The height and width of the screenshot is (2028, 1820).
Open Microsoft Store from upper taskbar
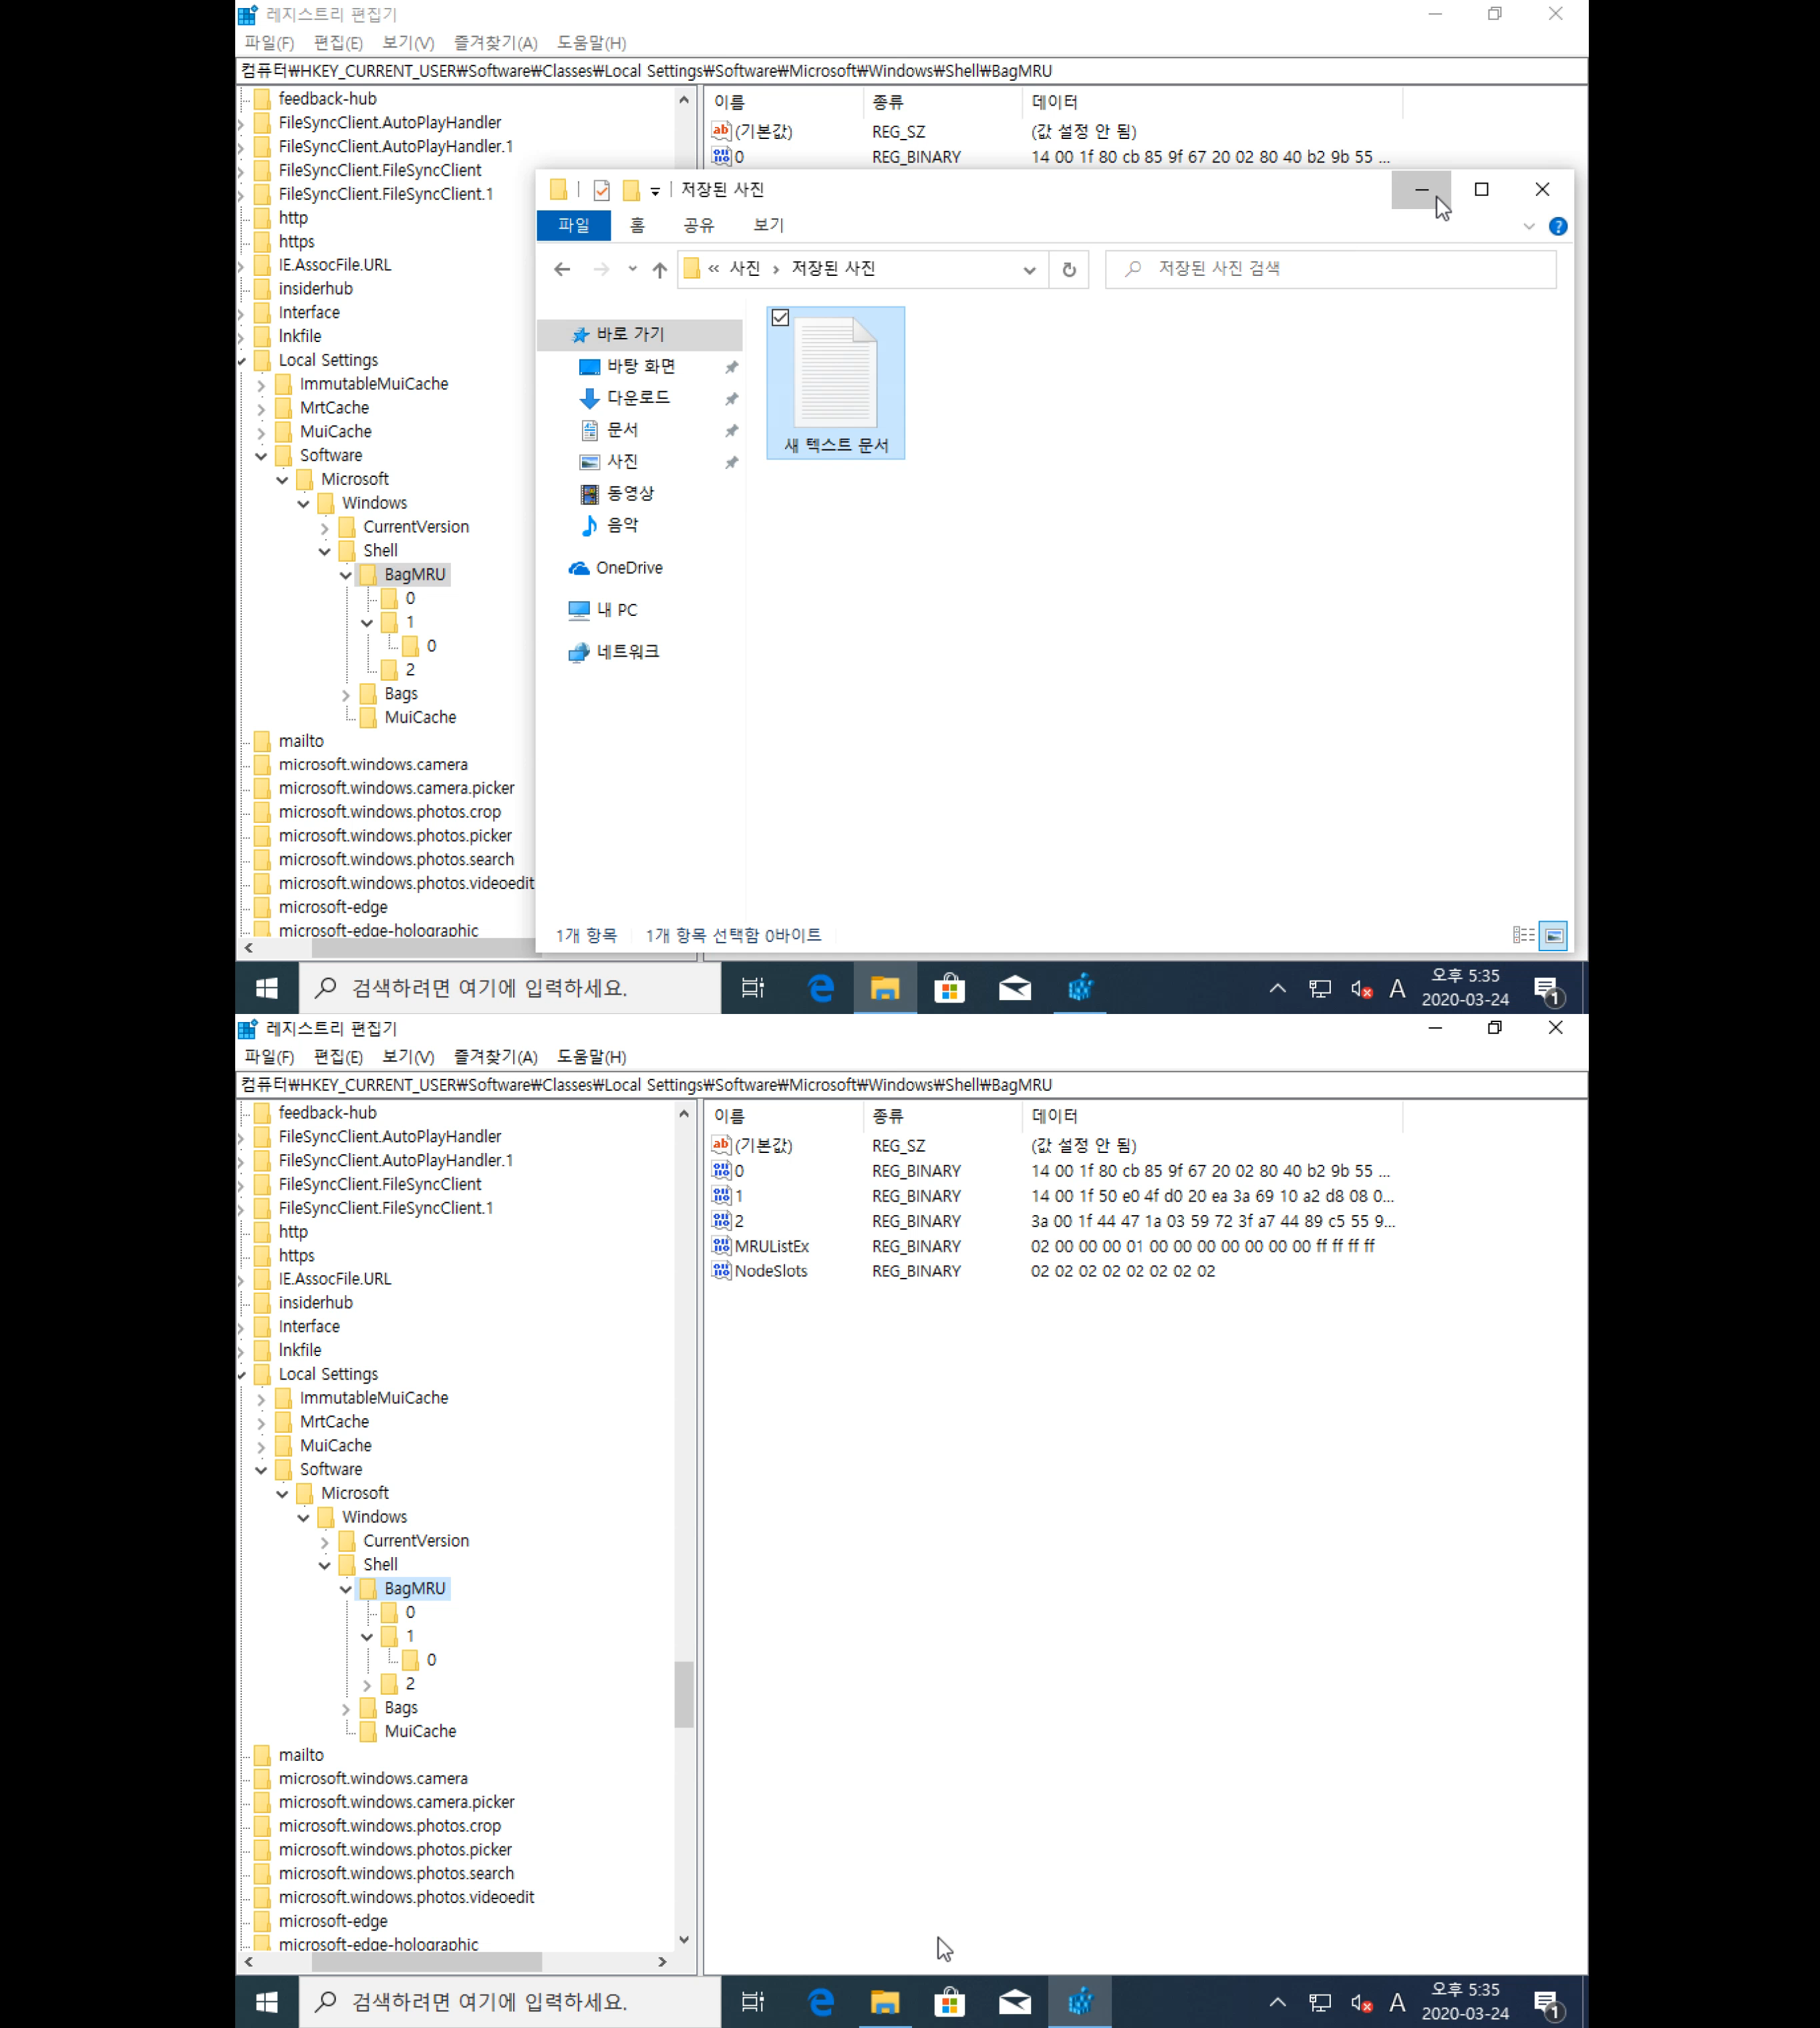click(x=949, y=989)
